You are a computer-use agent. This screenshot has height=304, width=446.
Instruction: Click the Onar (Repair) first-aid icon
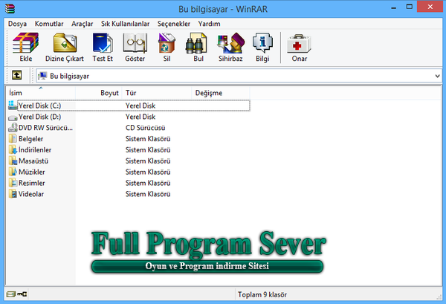300,43
